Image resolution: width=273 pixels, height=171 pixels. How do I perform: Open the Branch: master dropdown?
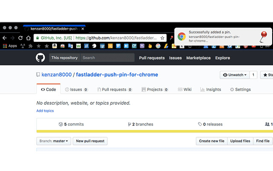point(54,141)
